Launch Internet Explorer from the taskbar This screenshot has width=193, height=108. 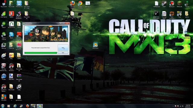(15, 106)
